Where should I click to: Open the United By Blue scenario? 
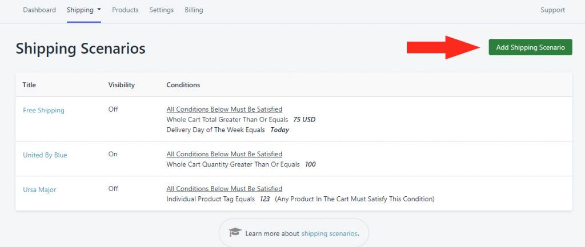[x=45, y=155]
